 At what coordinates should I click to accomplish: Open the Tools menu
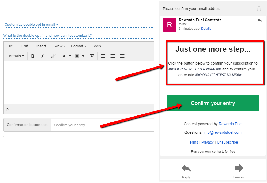[98, 46]
